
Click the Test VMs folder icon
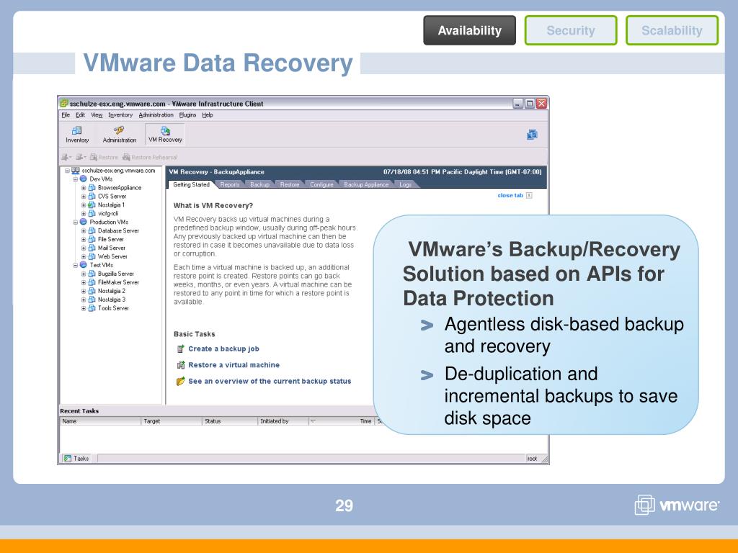(84, 265)
